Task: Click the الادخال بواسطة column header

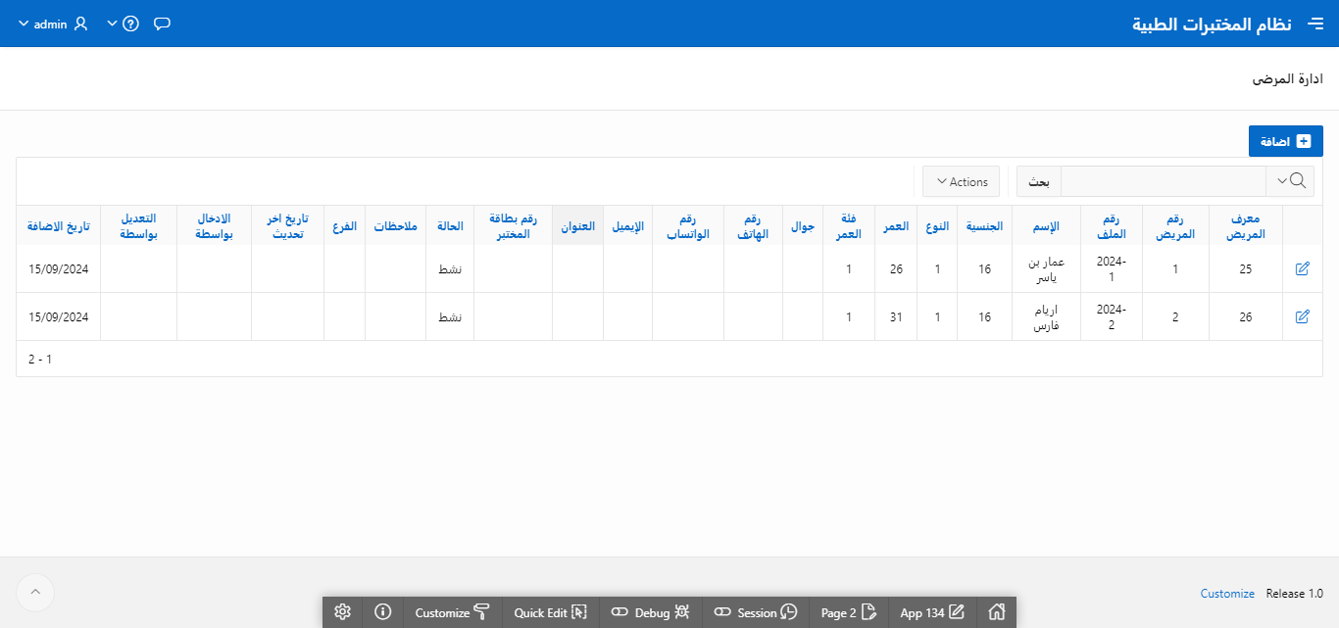Action: pos(214,225)
